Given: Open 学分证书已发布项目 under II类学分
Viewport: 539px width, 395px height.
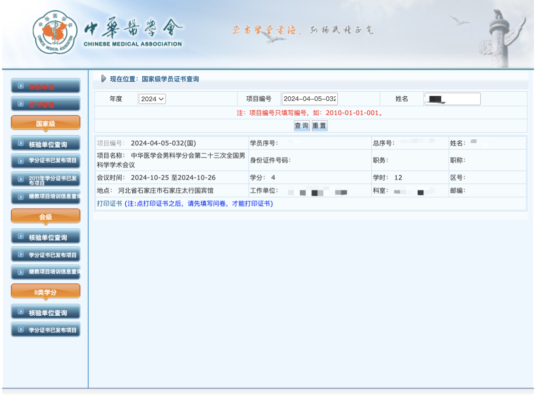Looking at the screenshot, I should (x=45, y=329).
